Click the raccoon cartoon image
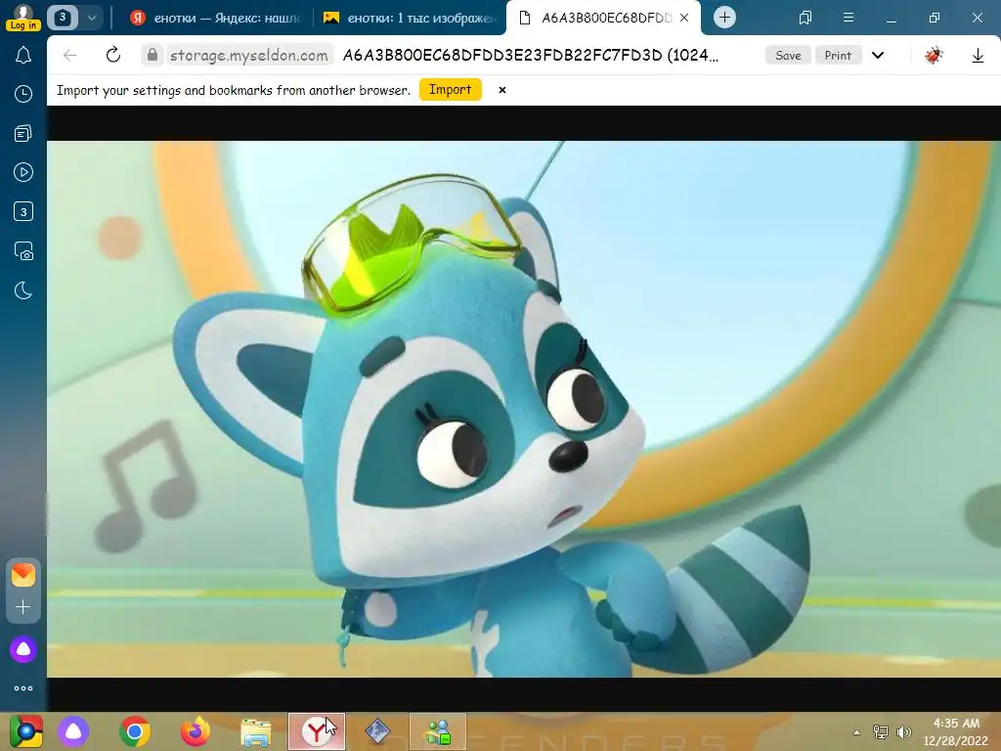Image resolution: width=1001 pixels, height=751 pixels. (x=524, y=409)
